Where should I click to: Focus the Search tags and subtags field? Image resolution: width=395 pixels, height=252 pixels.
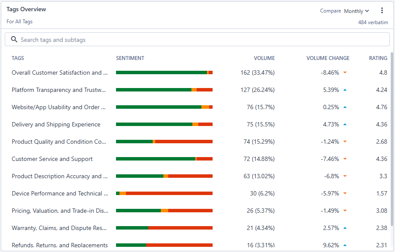(x=203, y=40)
